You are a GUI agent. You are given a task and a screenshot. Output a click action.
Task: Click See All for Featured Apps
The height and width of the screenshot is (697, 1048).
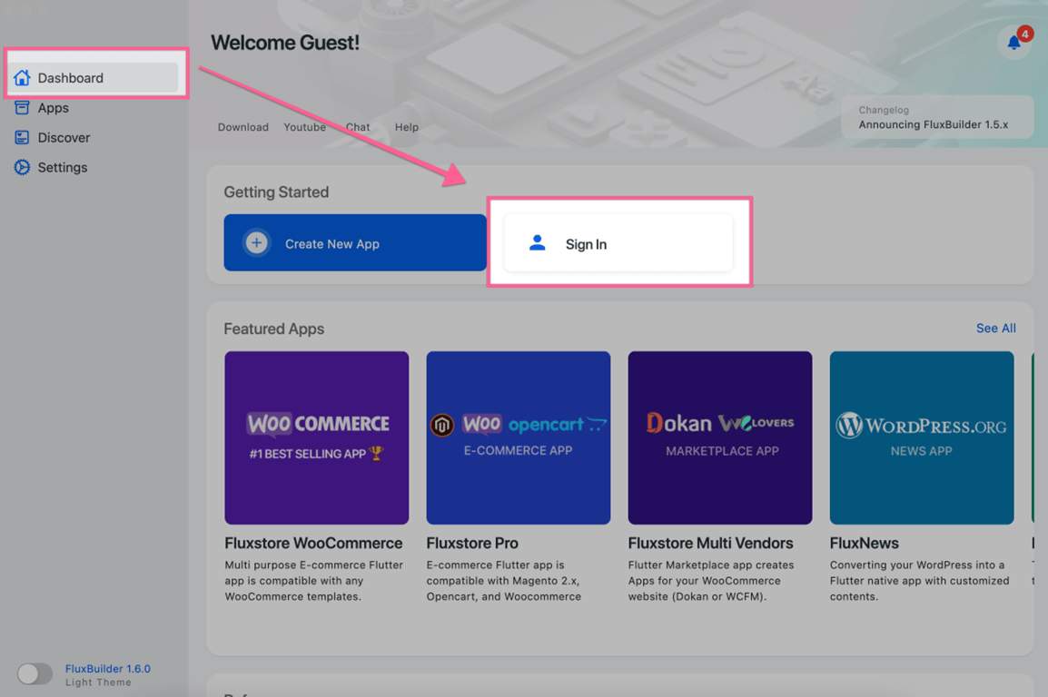[x=996, y=329]
